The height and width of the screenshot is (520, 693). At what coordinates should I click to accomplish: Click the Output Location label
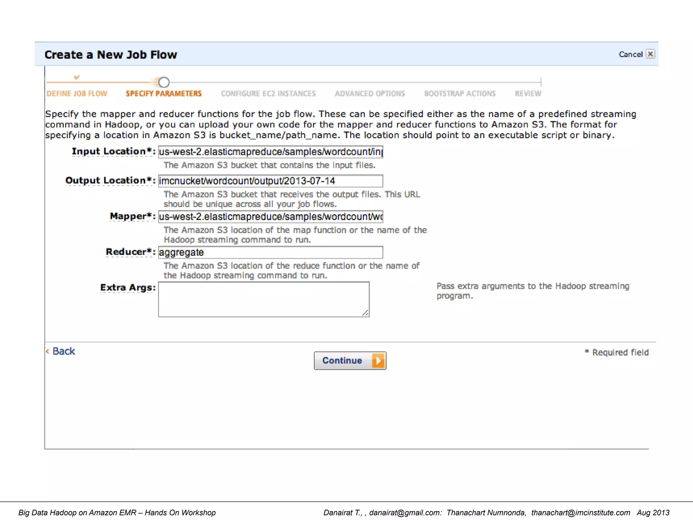point(110,180)
